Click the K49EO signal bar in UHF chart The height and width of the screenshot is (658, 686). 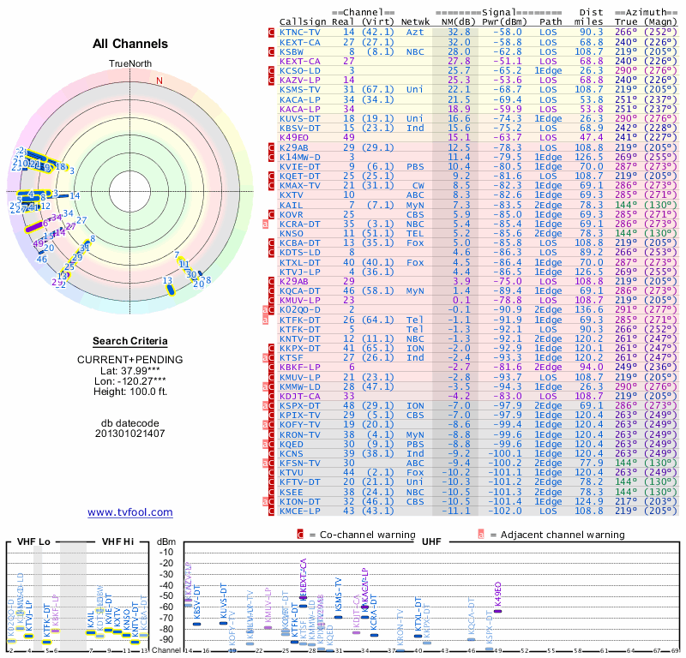(499, 609)
